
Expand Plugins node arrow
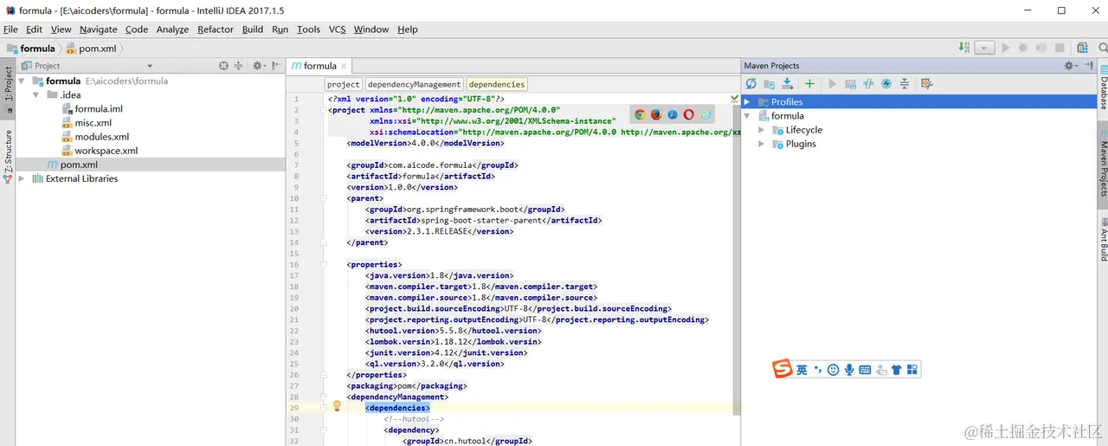pyautogui.click(x=761, y=144)
